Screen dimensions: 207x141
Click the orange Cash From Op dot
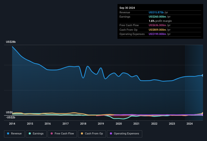pyautogui.click(x=82, y=134)
